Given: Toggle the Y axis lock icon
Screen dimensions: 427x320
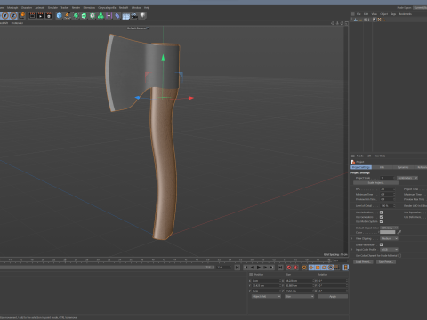Looking at the screenshot, I should point(5,15).
